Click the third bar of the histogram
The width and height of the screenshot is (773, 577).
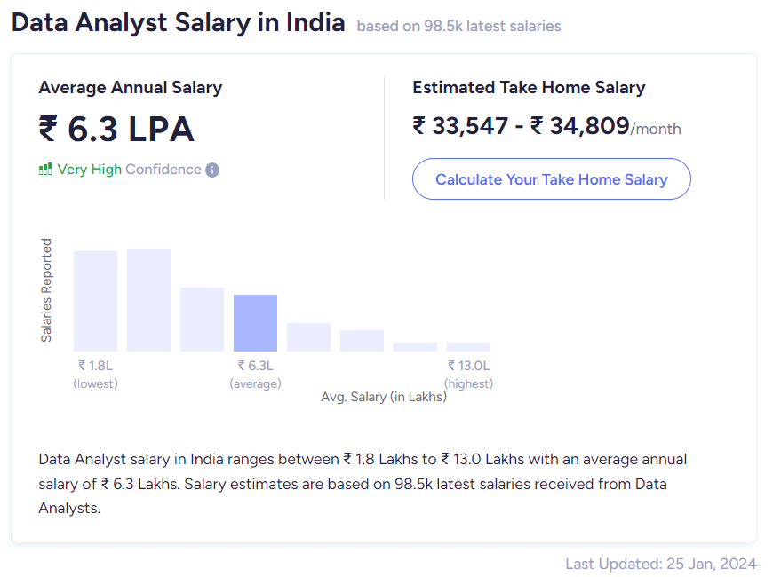click(x=202, y=318)
